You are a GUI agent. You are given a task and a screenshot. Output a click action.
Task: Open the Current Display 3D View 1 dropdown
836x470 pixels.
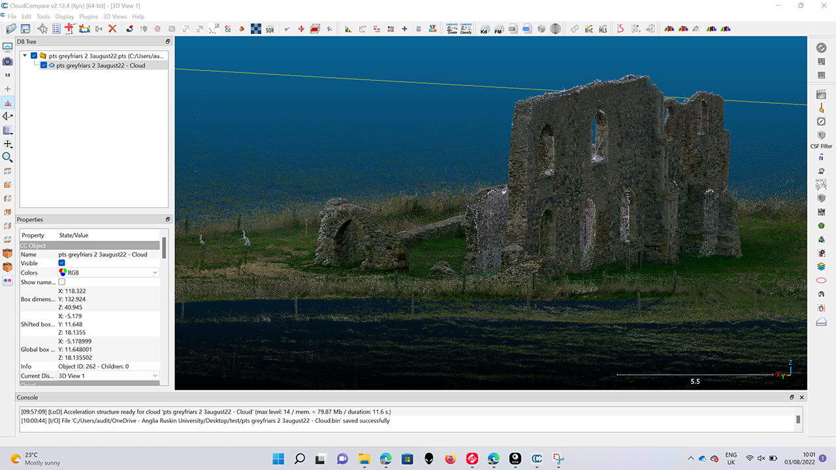108,376
